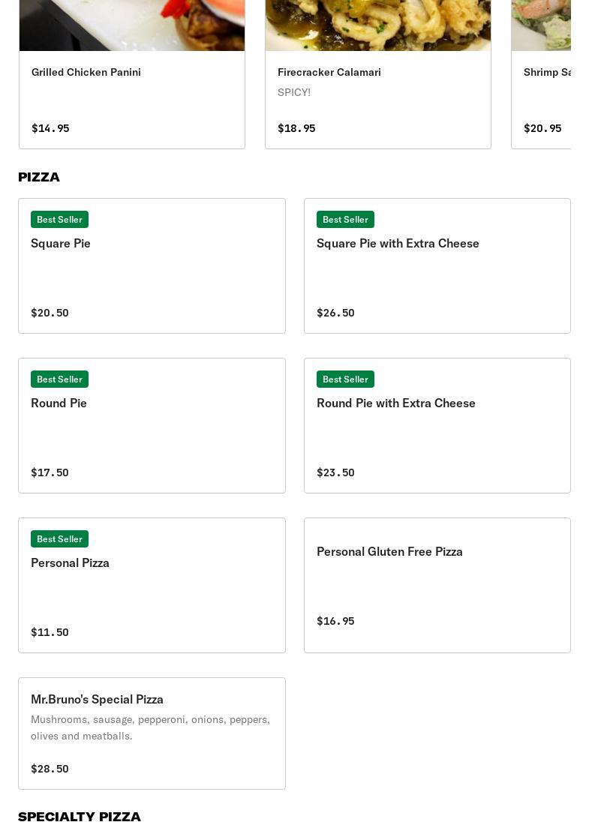Select the Round Pie item name
Viewport: 589px width, 834px height.
click(x=59, y=403)
